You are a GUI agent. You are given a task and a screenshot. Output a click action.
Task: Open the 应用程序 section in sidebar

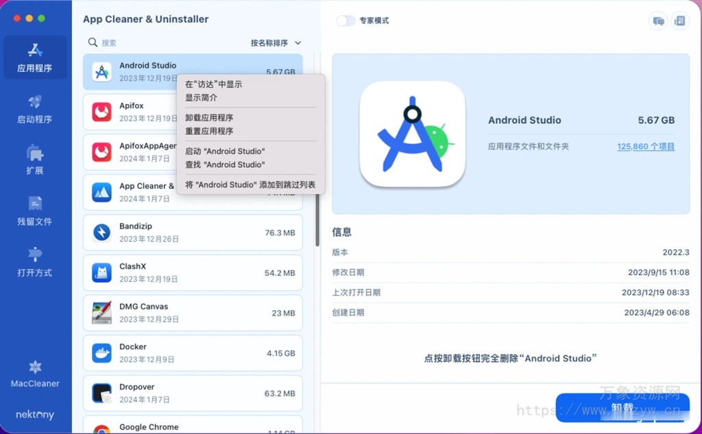point(35,58)
